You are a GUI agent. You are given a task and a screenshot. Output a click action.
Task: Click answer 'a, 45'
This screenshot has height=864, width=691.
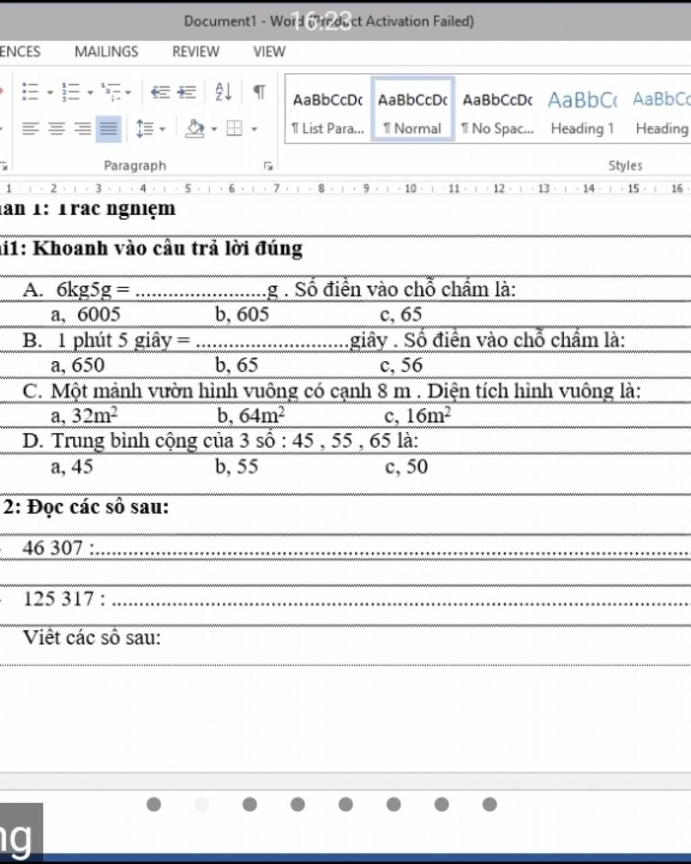pos(72,466)
